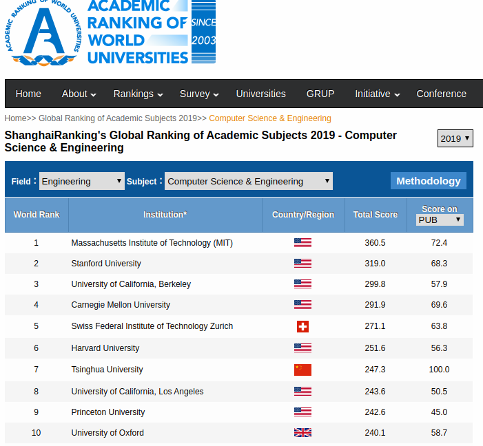Click Carnegie Mellon total score 291.9
This screenshot has height=446, width=483.
click(x=375, y=305)
